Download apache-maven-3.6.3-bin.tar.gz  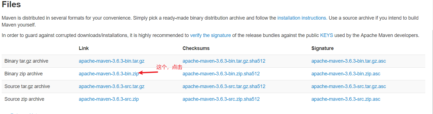click(112, 61)
